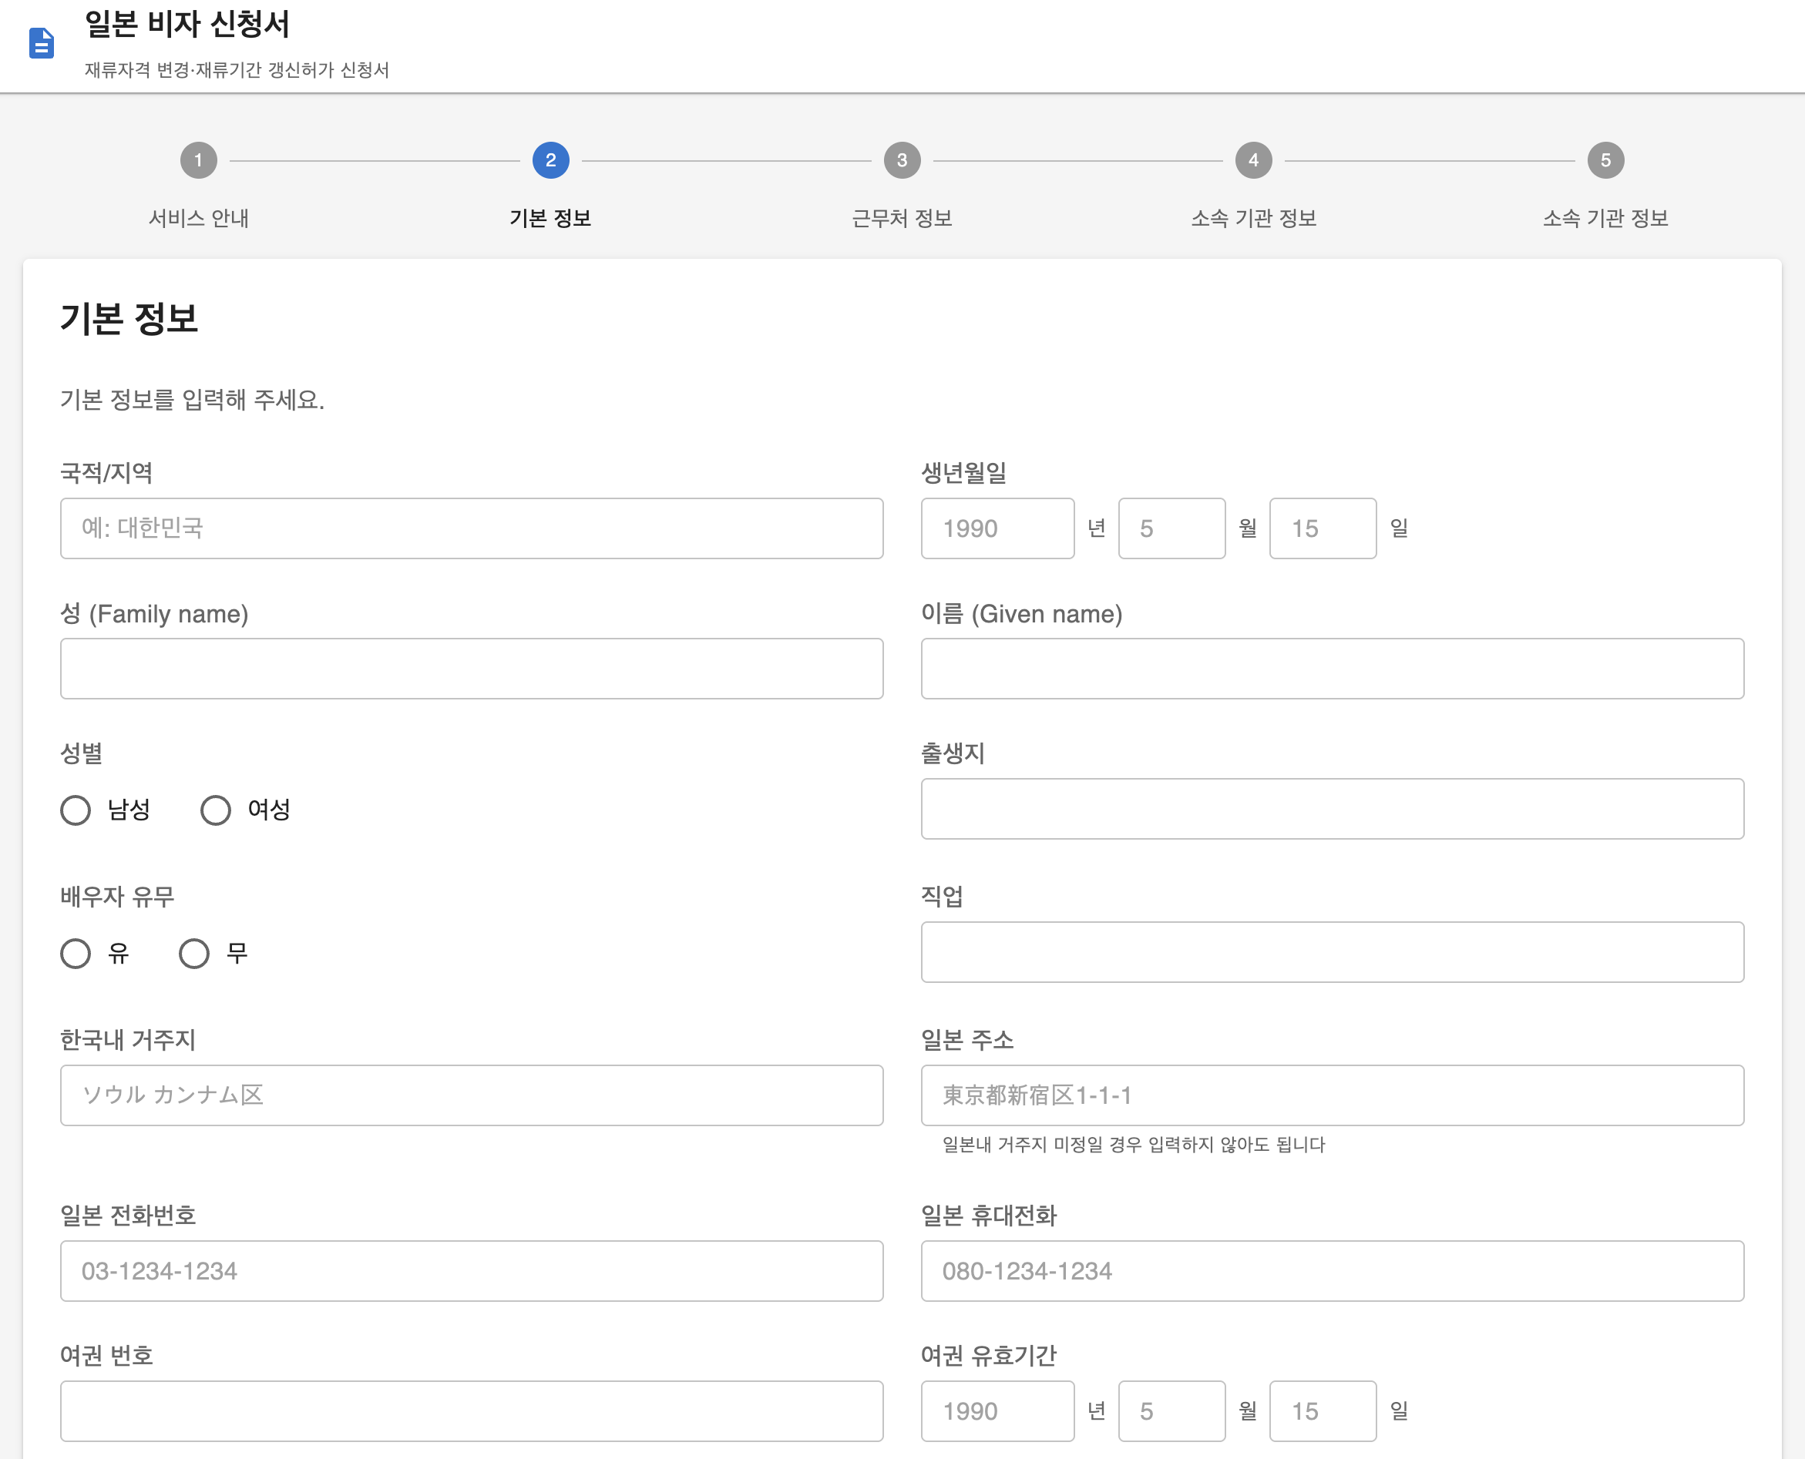Viewport: 1805px width, 1459px height.
Task: Choose 유 for 배우자 유무
Action: click(76, 952)
